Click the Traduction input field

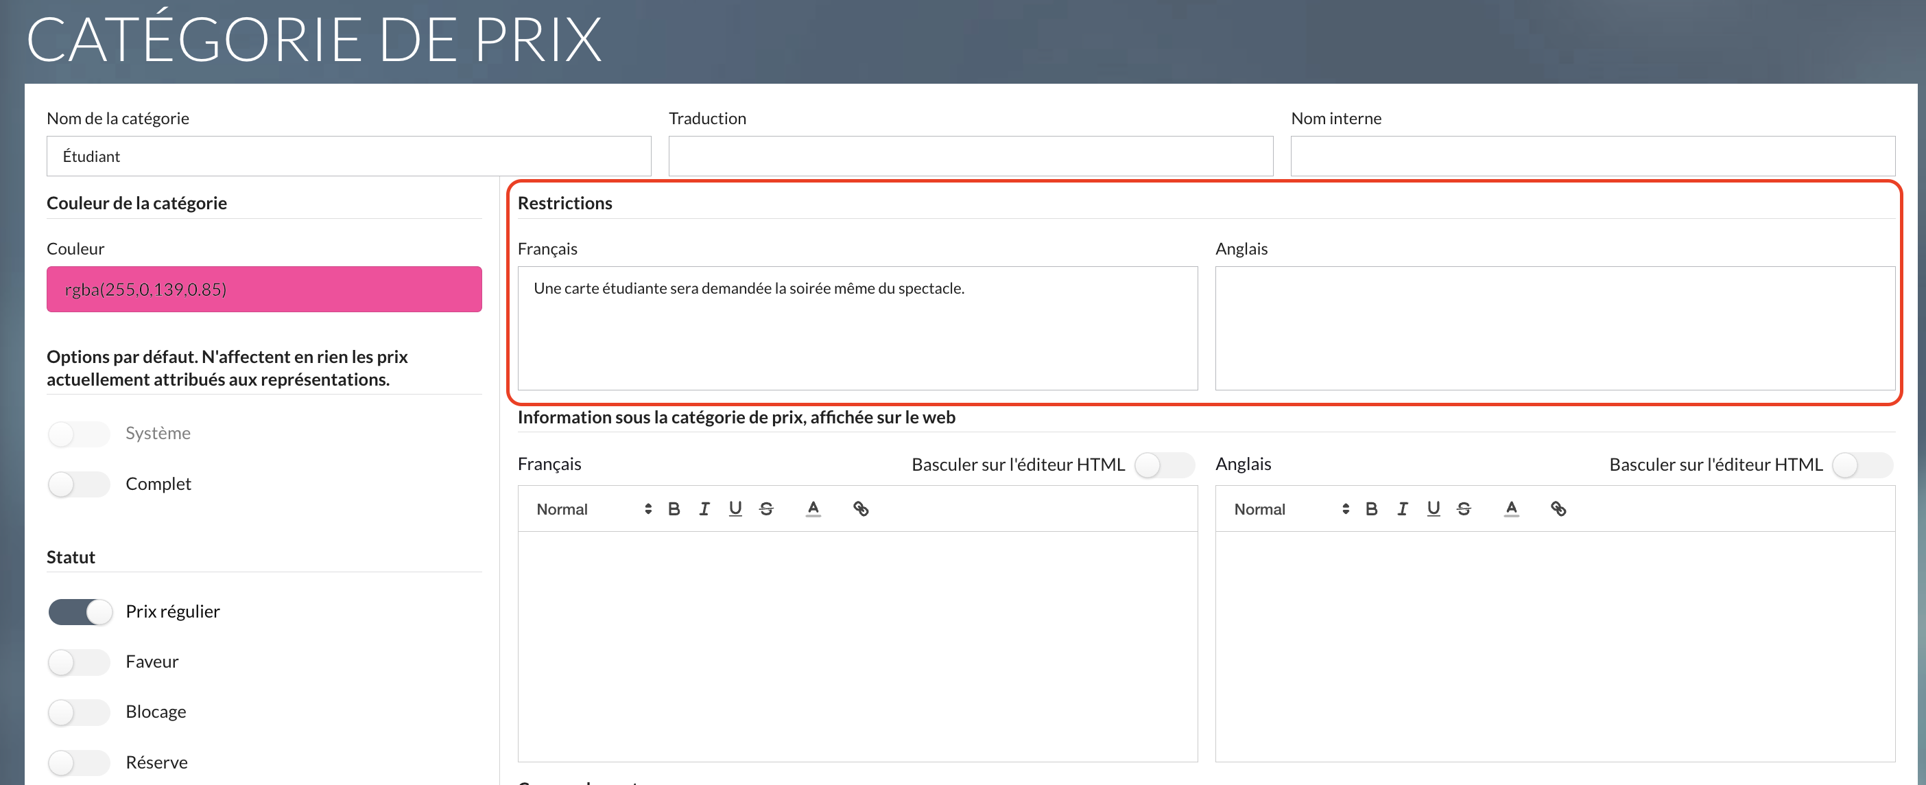971,156
